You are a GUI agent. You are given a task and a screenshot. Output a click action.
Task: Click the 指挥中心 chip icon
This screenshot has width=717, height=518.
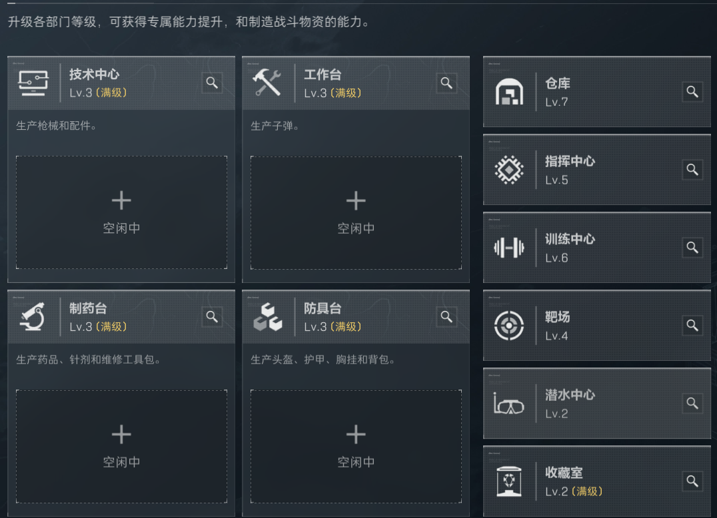click(509, 169)
